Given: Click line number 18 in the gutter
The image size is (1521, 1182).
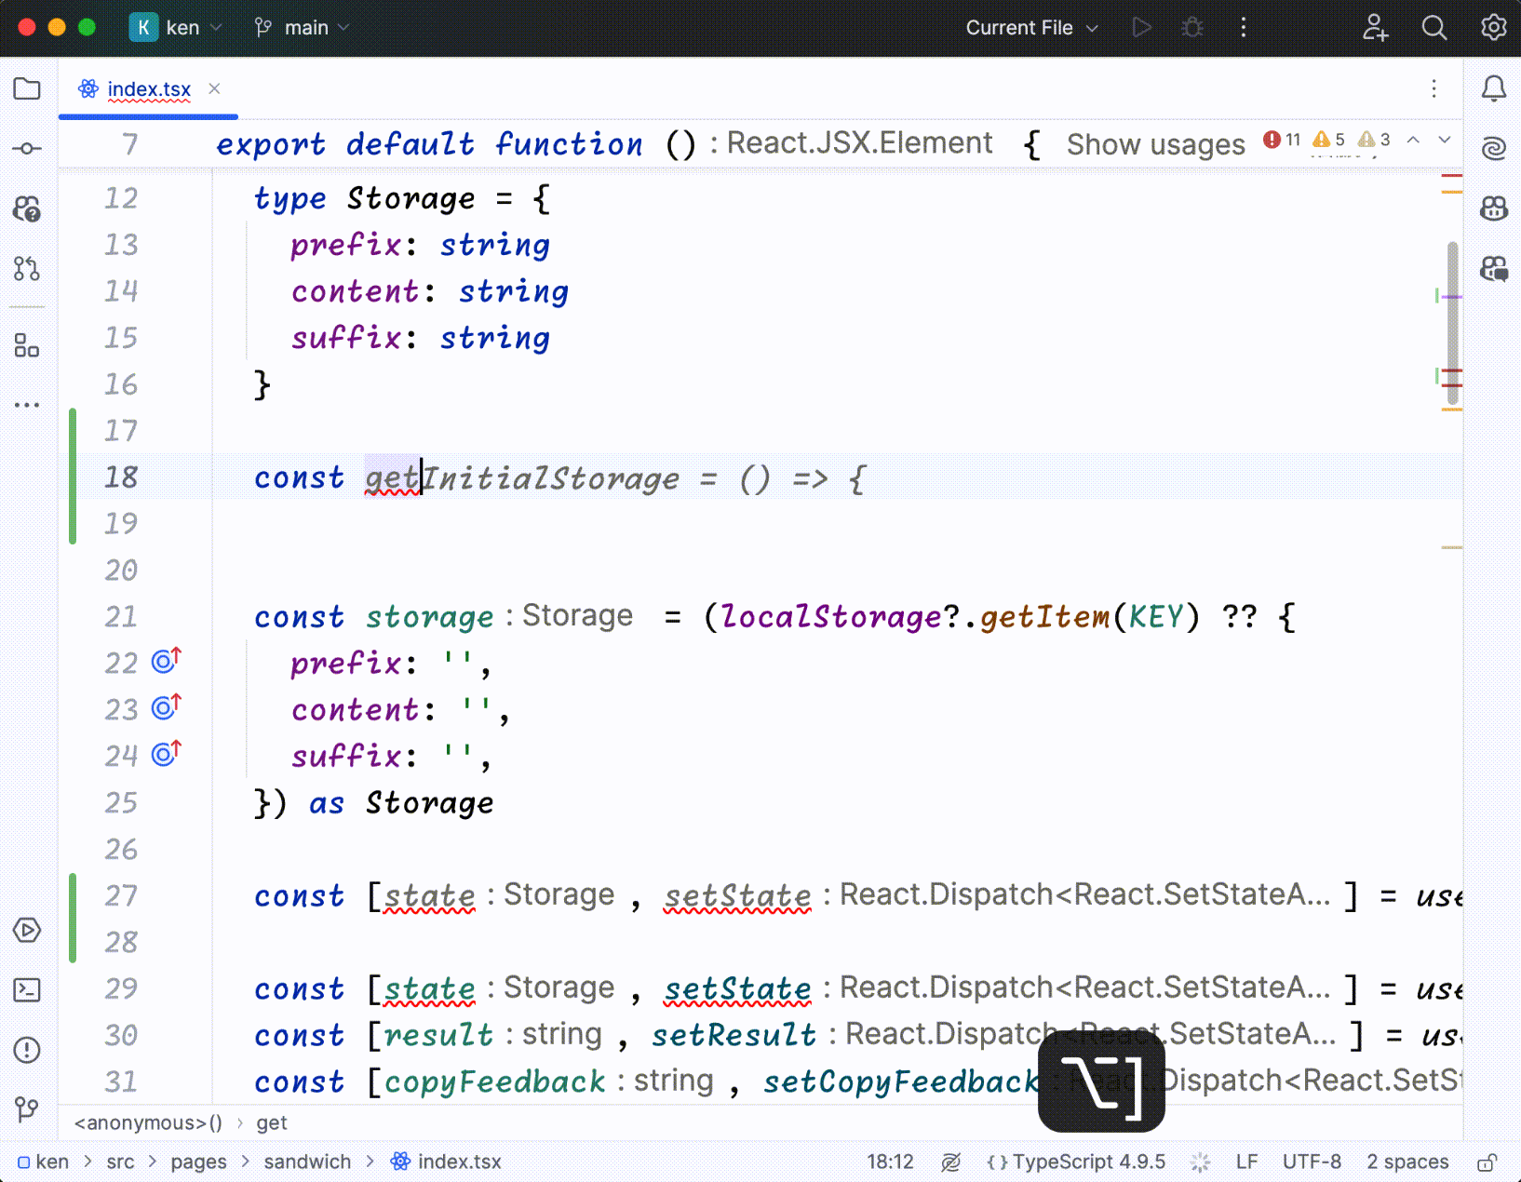Looking at the screenshot, I should point(121,477).
